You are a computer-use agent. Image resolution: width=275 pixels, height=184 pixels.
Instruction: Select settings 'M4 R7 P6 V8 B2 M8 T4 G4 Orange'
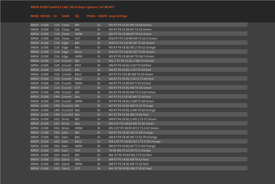point(131,133)
